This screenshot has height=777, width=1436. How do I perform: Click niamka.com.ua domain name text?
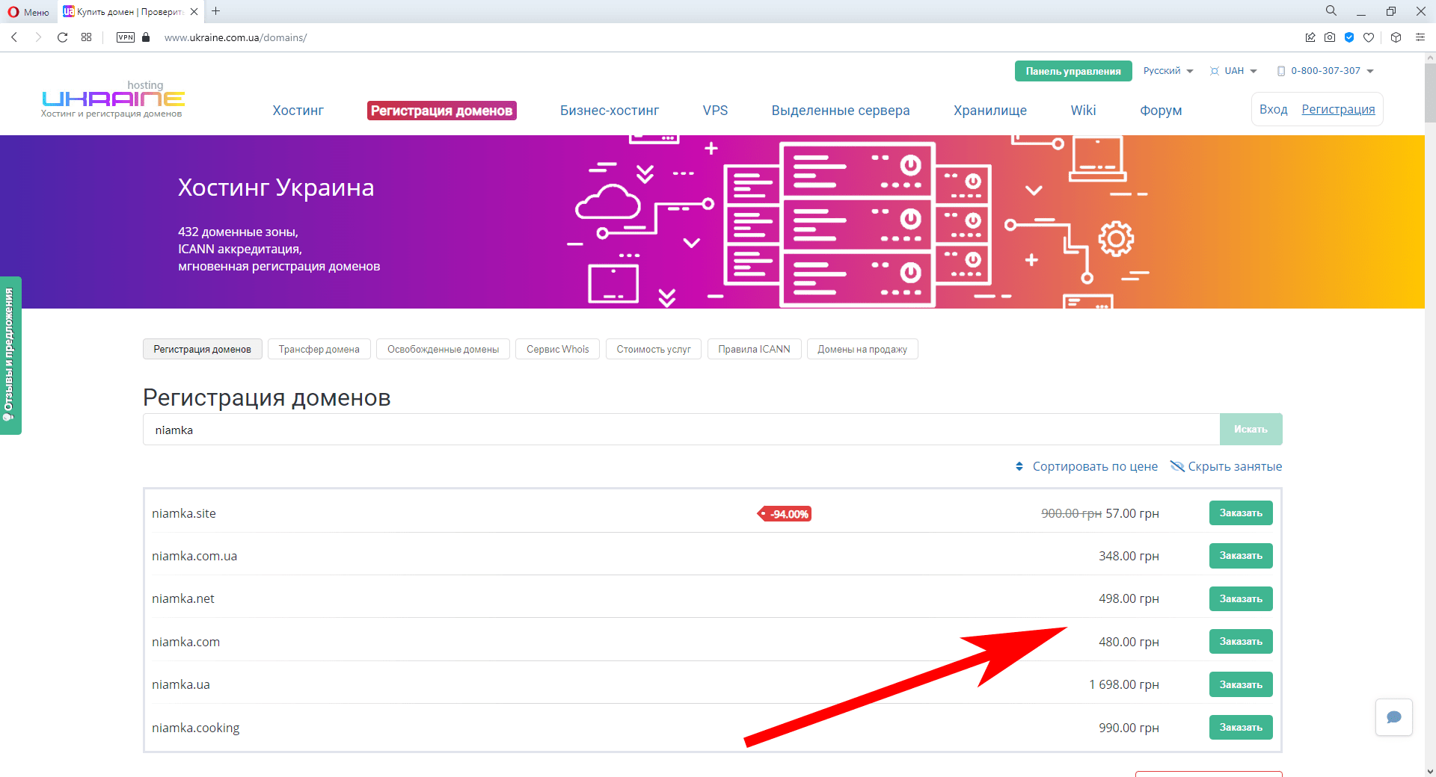[x=194, y=556]
